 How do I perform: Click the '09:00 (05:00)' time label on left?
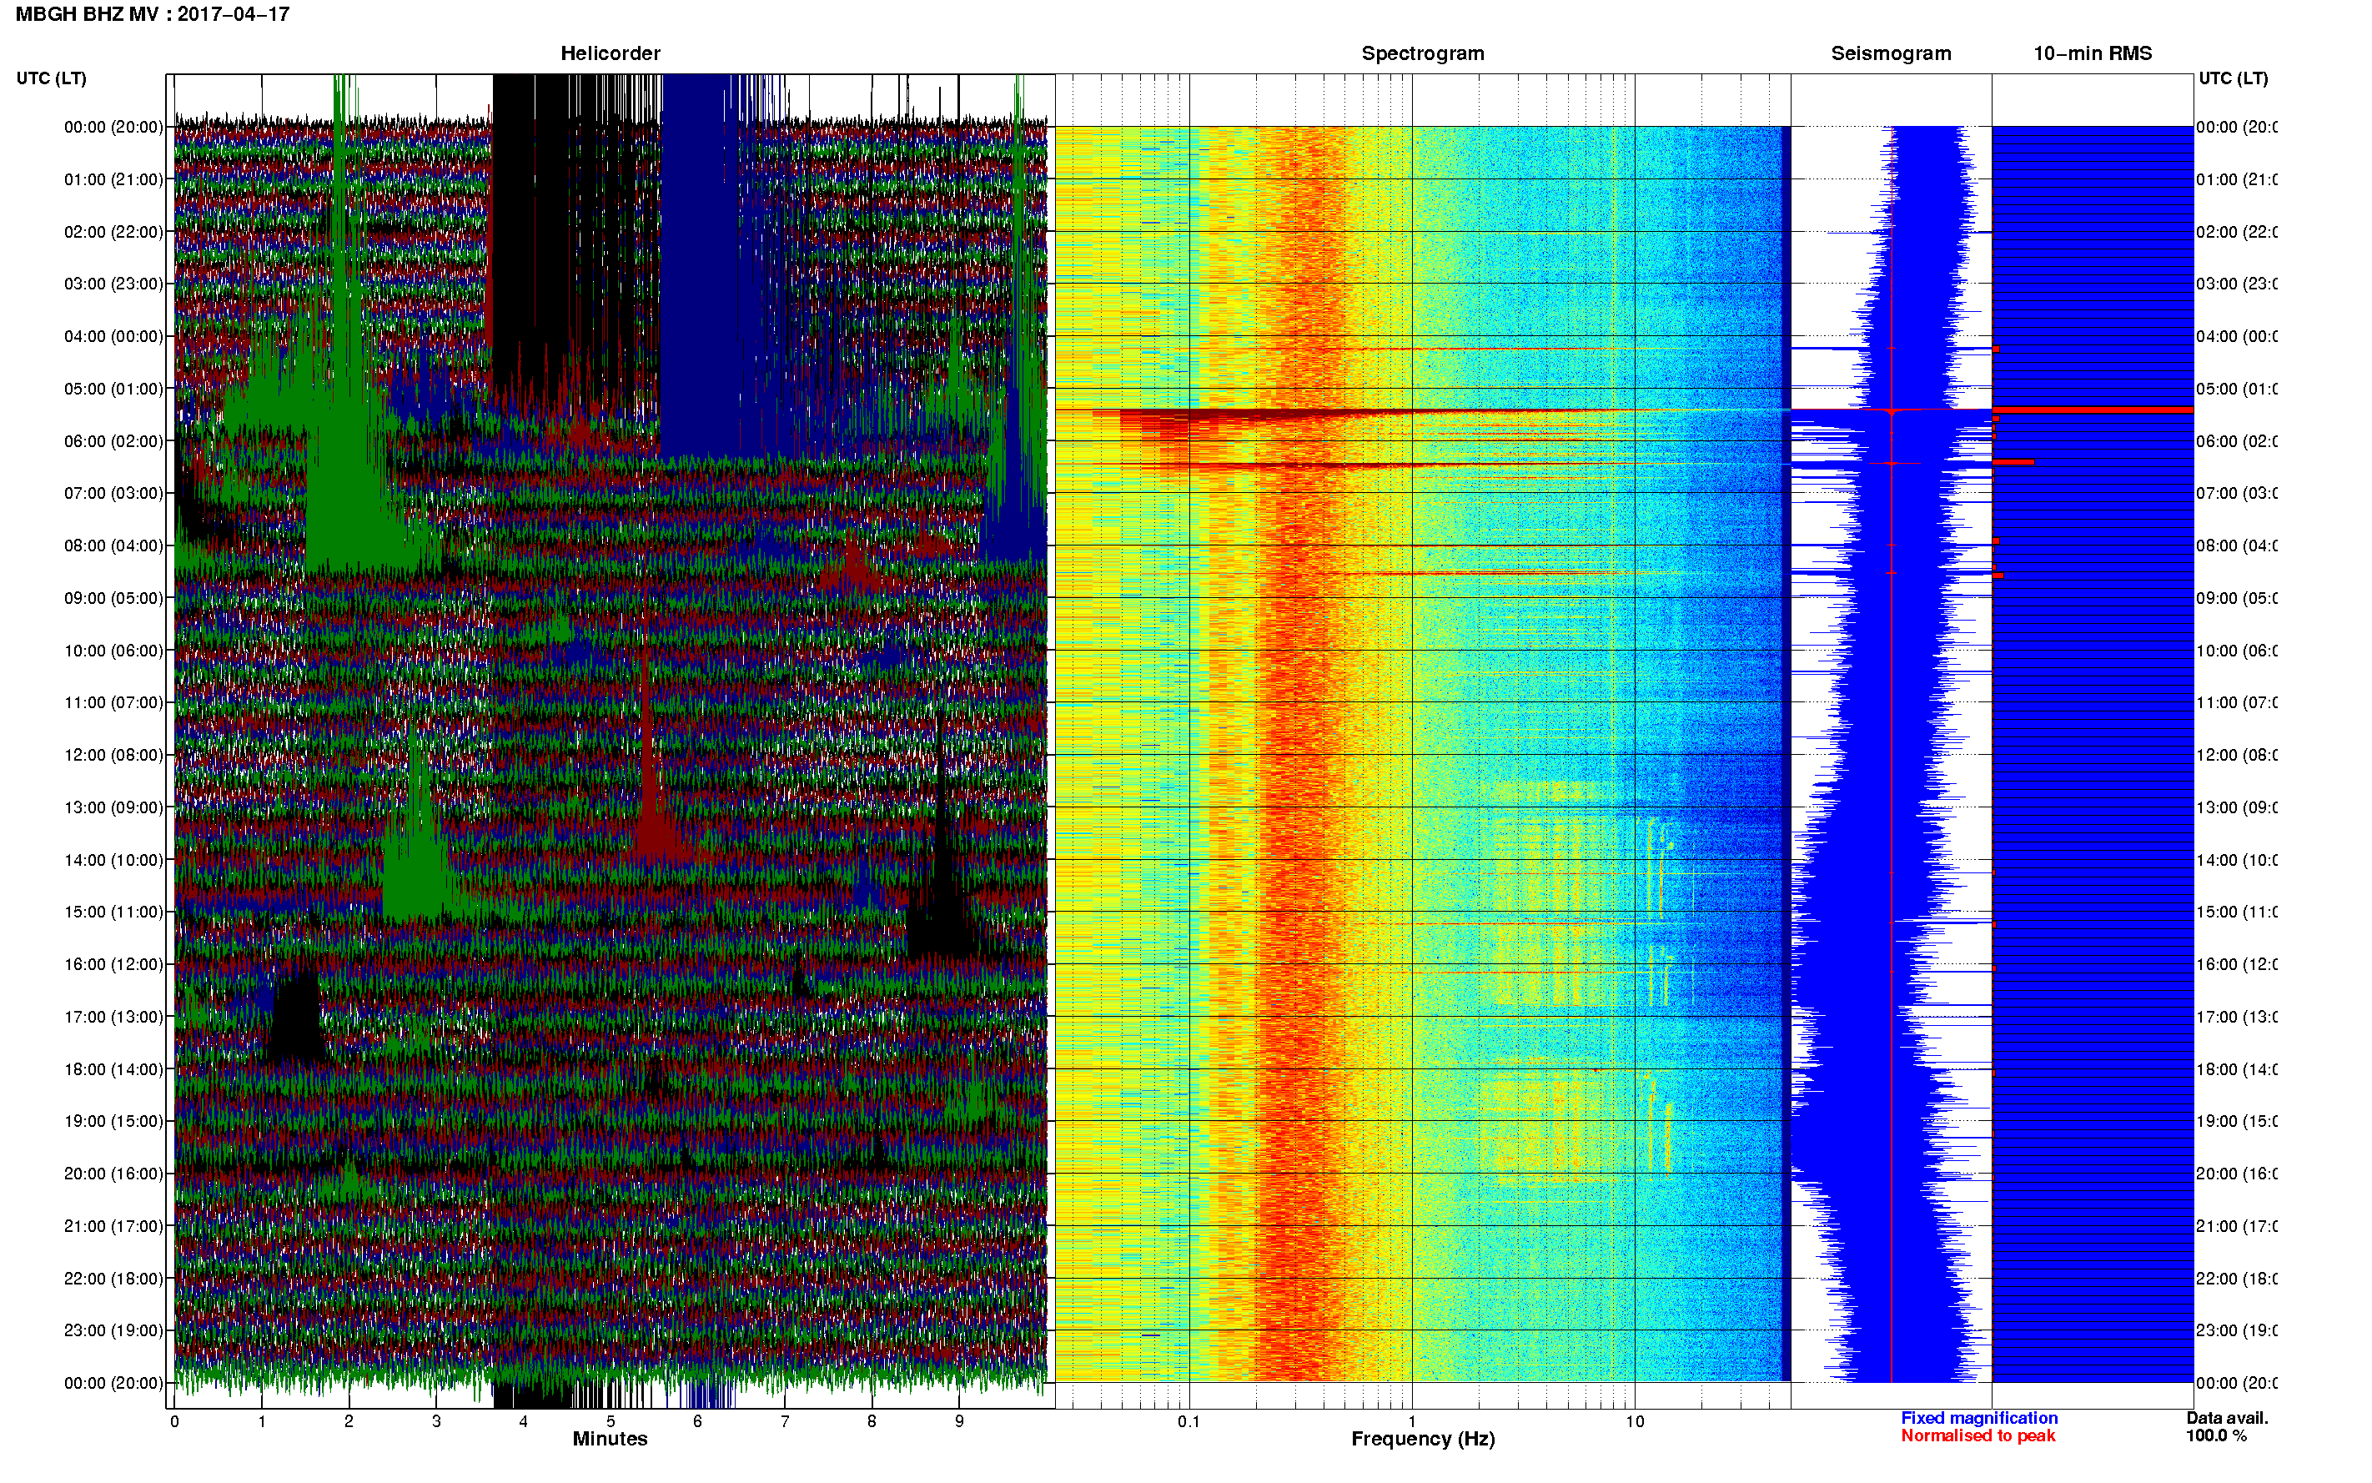[x=113, y=597]
